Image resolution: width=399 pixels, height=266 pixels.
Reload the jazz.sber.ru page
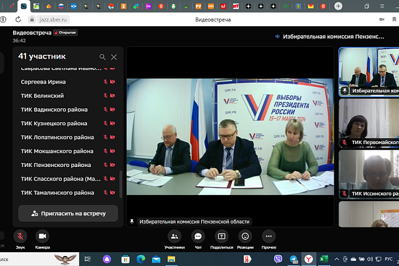click(18, 19)
